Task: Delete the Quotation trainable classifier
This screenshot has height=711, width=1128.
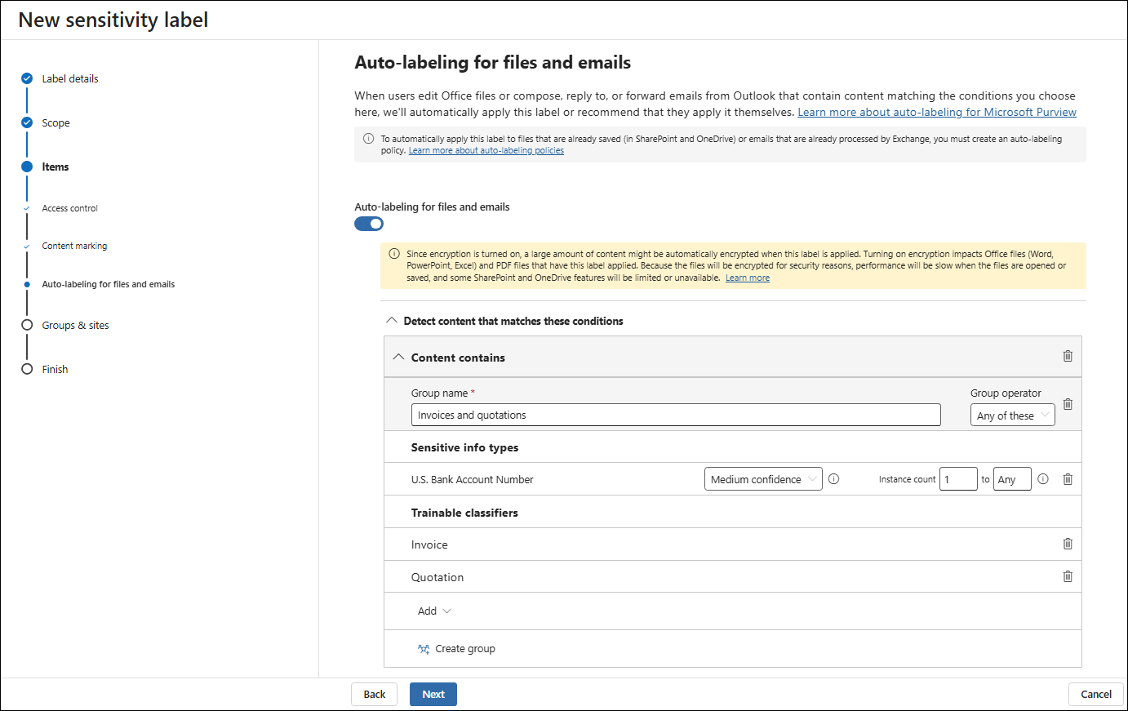Action: (1068, 576)
